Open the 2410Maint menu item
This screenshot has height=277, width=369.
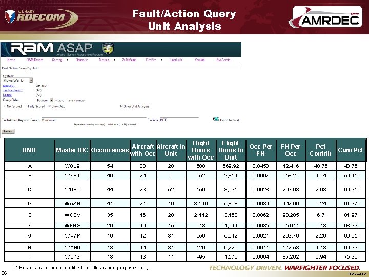coord(129,60)
